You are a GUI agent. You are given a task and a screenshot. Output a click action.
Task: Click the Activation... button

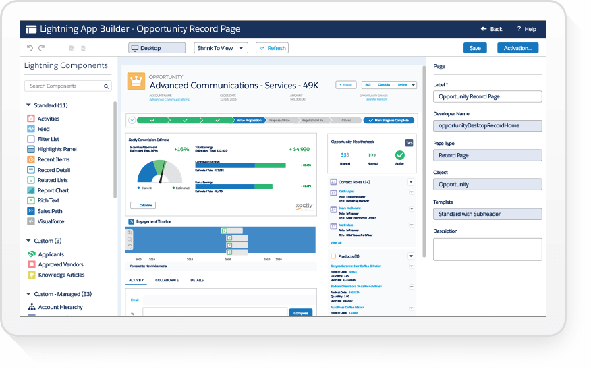point(518,48)
